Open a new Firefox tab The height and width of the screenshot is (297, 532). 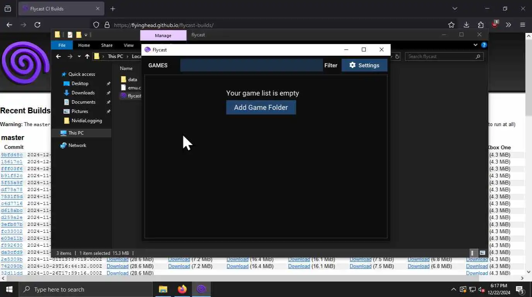[113, 9]
